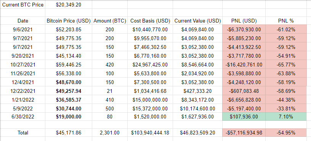The width and height of the screenshot is (311, 141).
Task: Click the $15,000,000.00 cost basis cell
Action: click(150, 100)
